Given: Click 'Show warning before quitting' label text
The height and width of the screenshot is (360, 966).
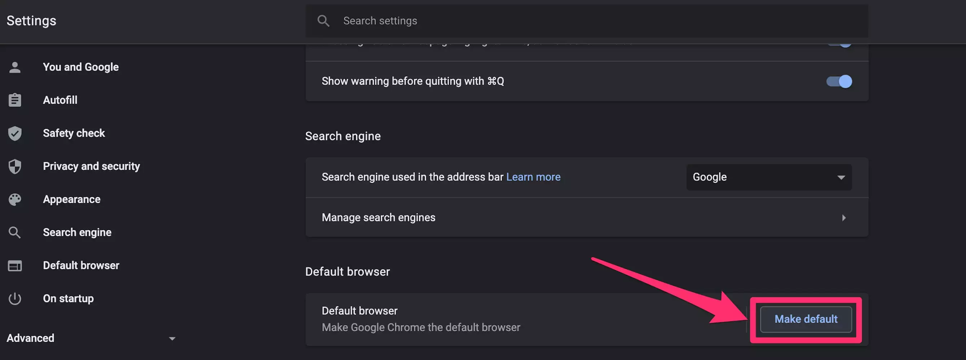Looking at the screenshot, I should pyautogui.click(x=413, y=81).
